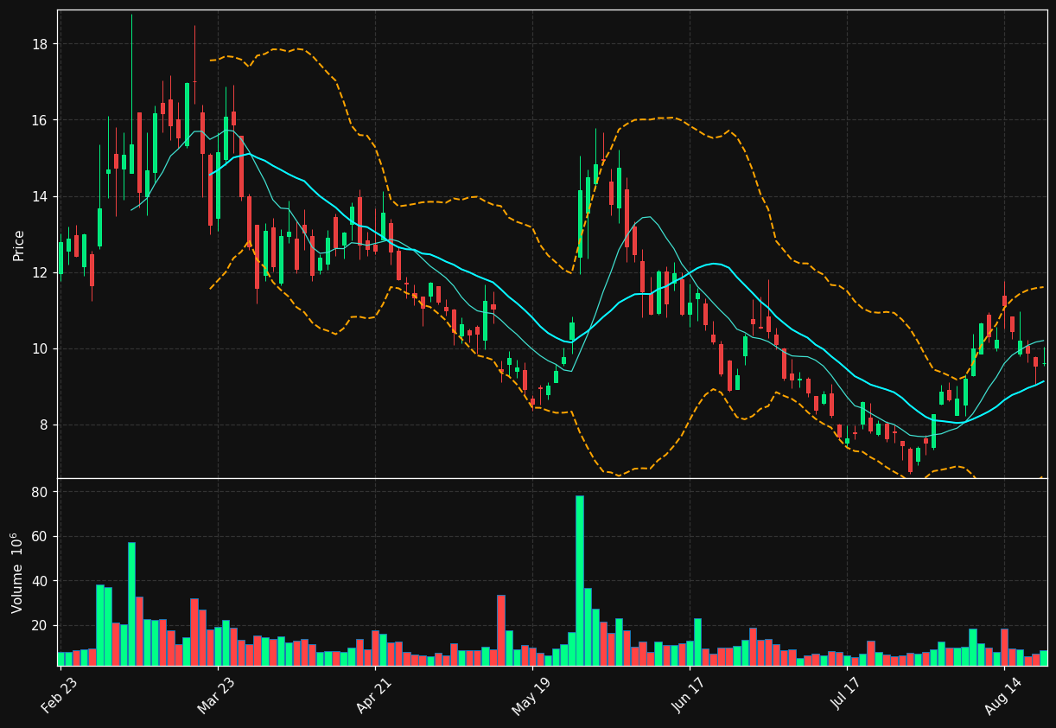The height and width of the screenshot is (728, 1056).
Task: Click the 'May 19' date label
Action: pyautogui.click(x=530, y=696)
